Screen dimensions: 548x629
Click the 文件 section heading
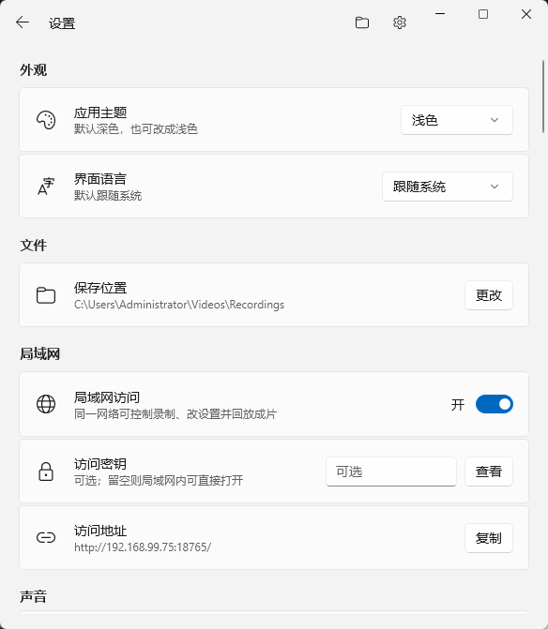coord(34,245)
